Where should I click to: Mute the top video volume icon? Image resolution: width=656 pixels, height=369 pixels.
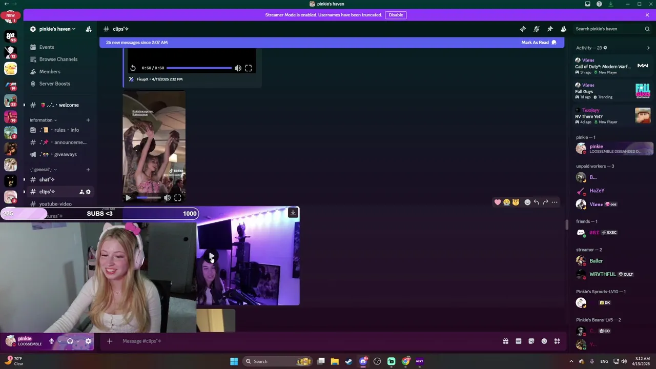(x=238, y=68)
